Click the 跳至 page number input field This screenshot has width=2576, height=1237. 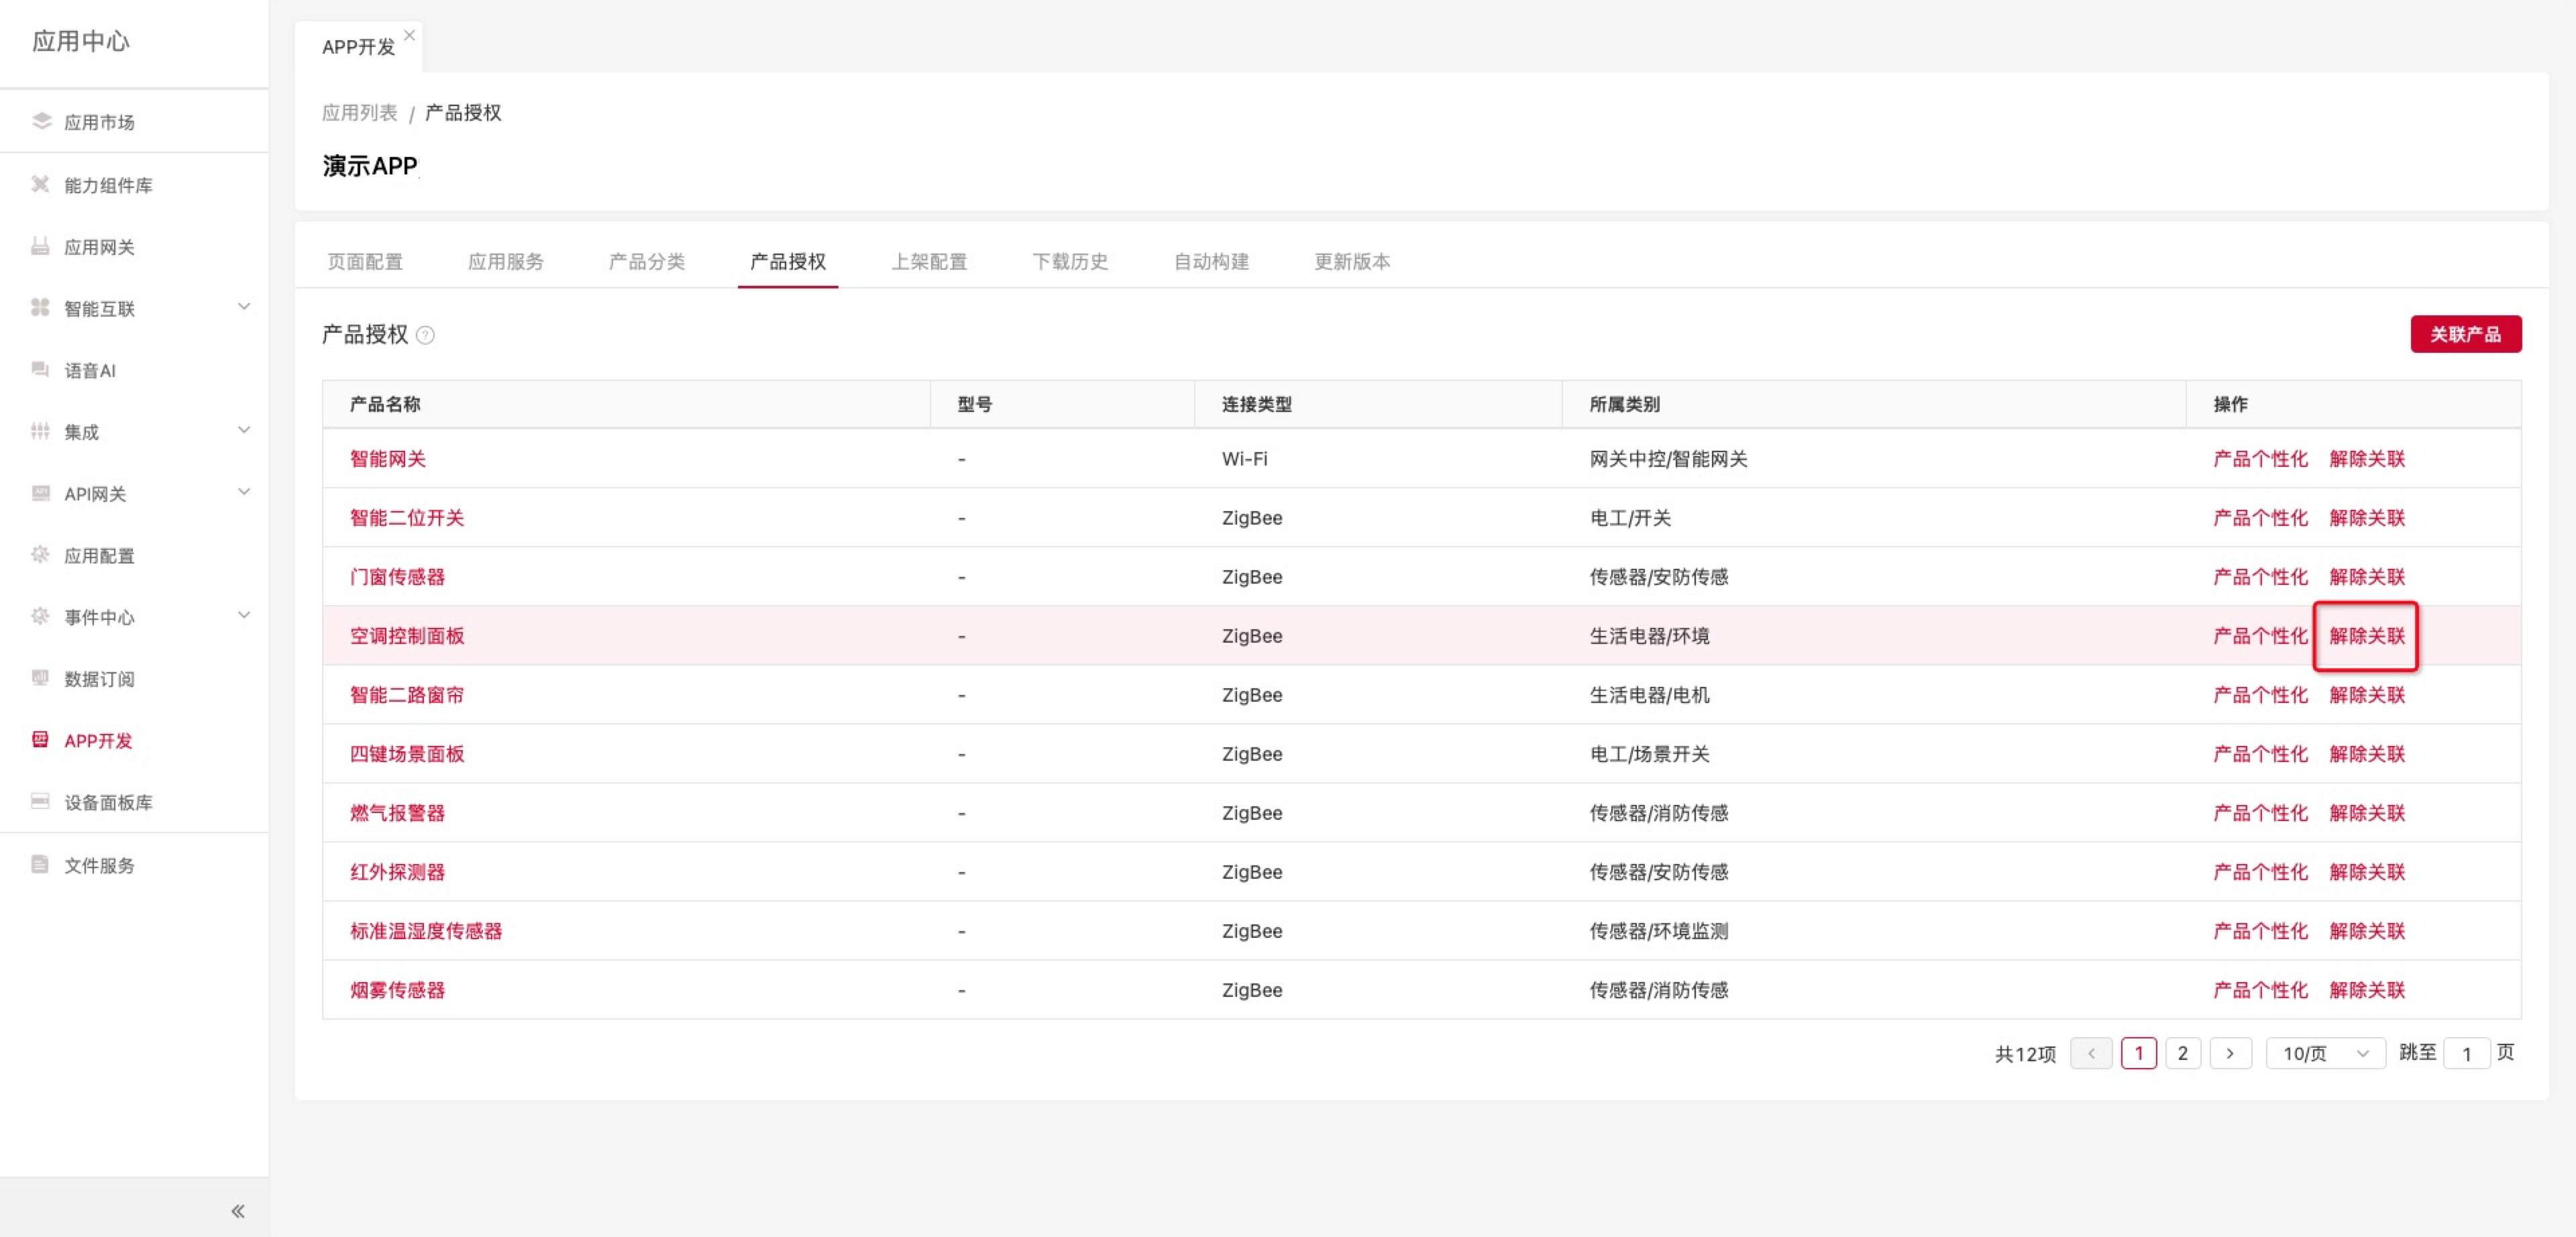tap(2466, 1053)
